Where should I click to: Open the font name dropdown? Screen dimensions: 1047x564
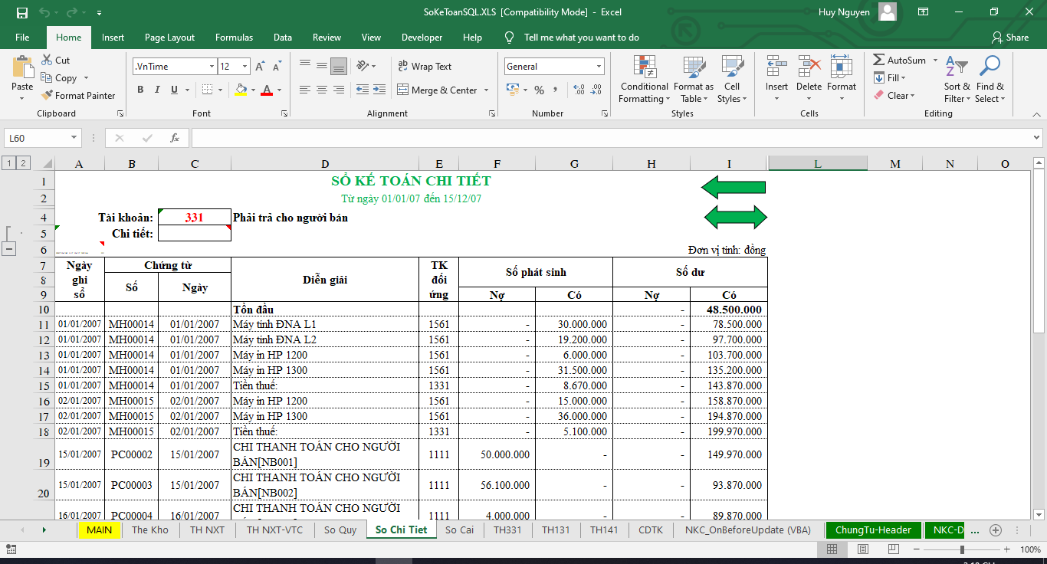[212, 67]
